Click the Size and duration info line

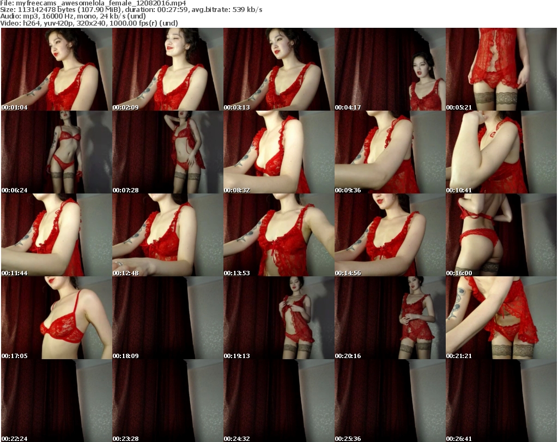pos(131,10)
